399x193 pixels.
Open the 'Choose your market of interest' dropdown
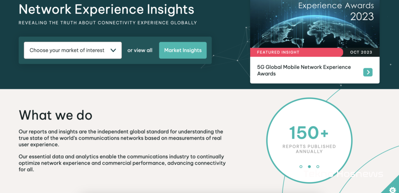coord(72,50)
